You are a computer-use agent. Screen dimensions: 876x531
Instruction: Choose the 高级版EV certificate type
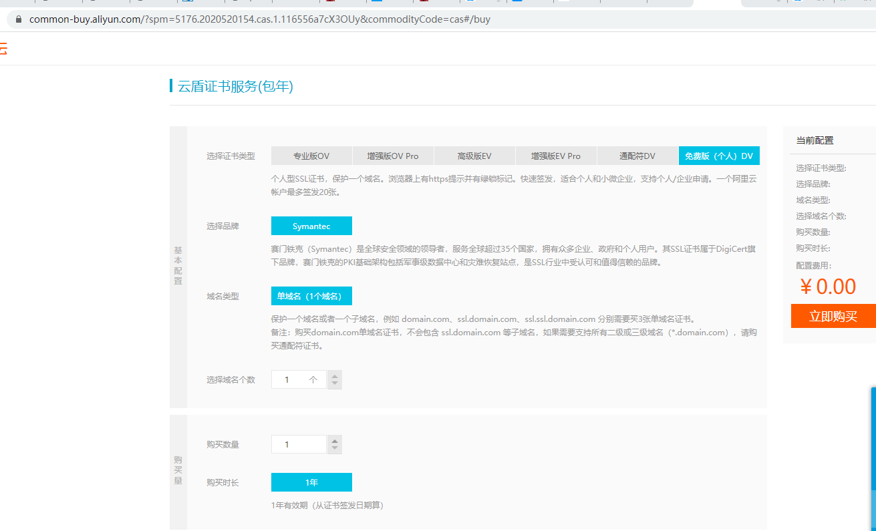(x=474, y=156)
